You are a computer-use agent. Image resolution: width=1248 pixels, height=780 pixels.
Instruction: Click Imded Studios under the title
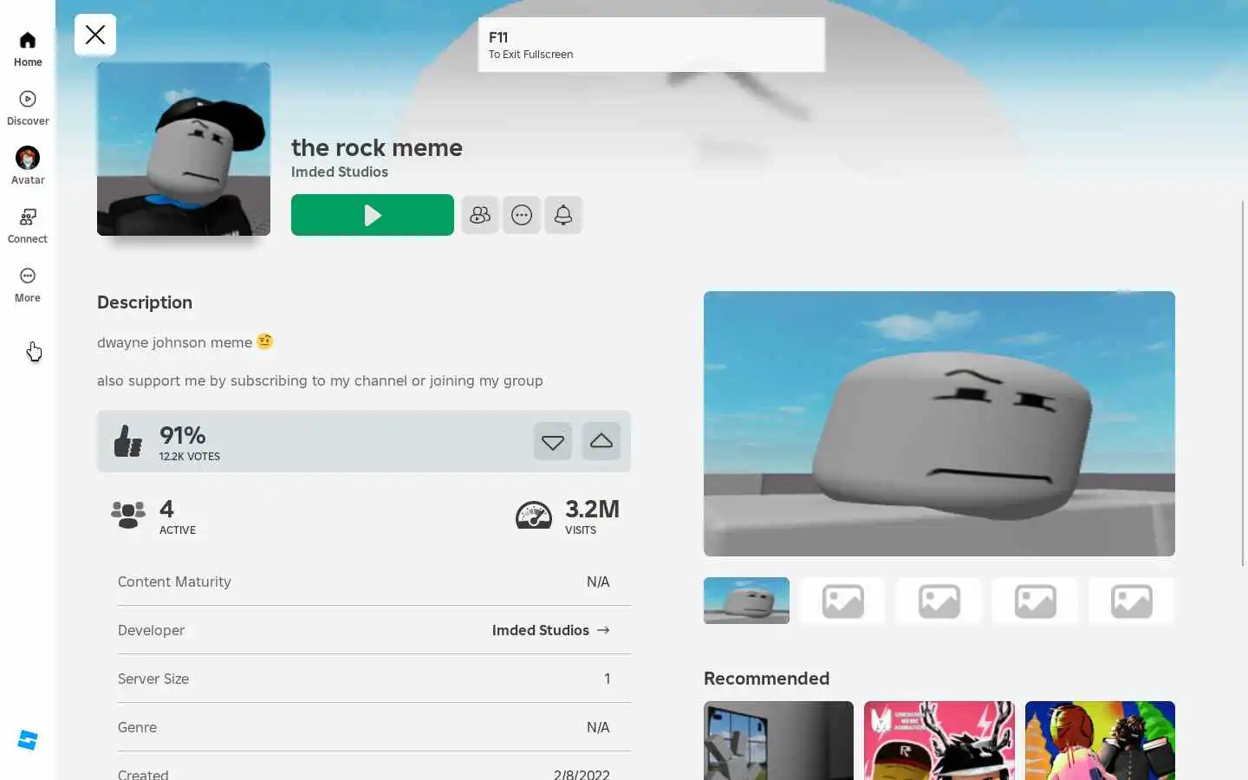click(x=340, y=172)
